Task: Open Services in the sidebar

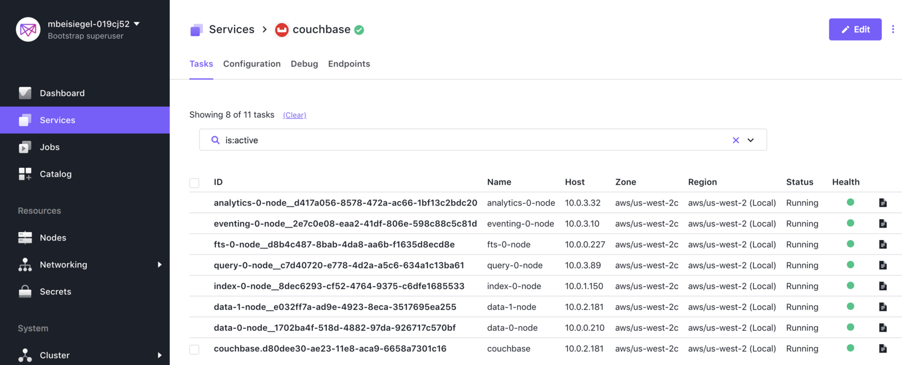Action: point(85,120)
